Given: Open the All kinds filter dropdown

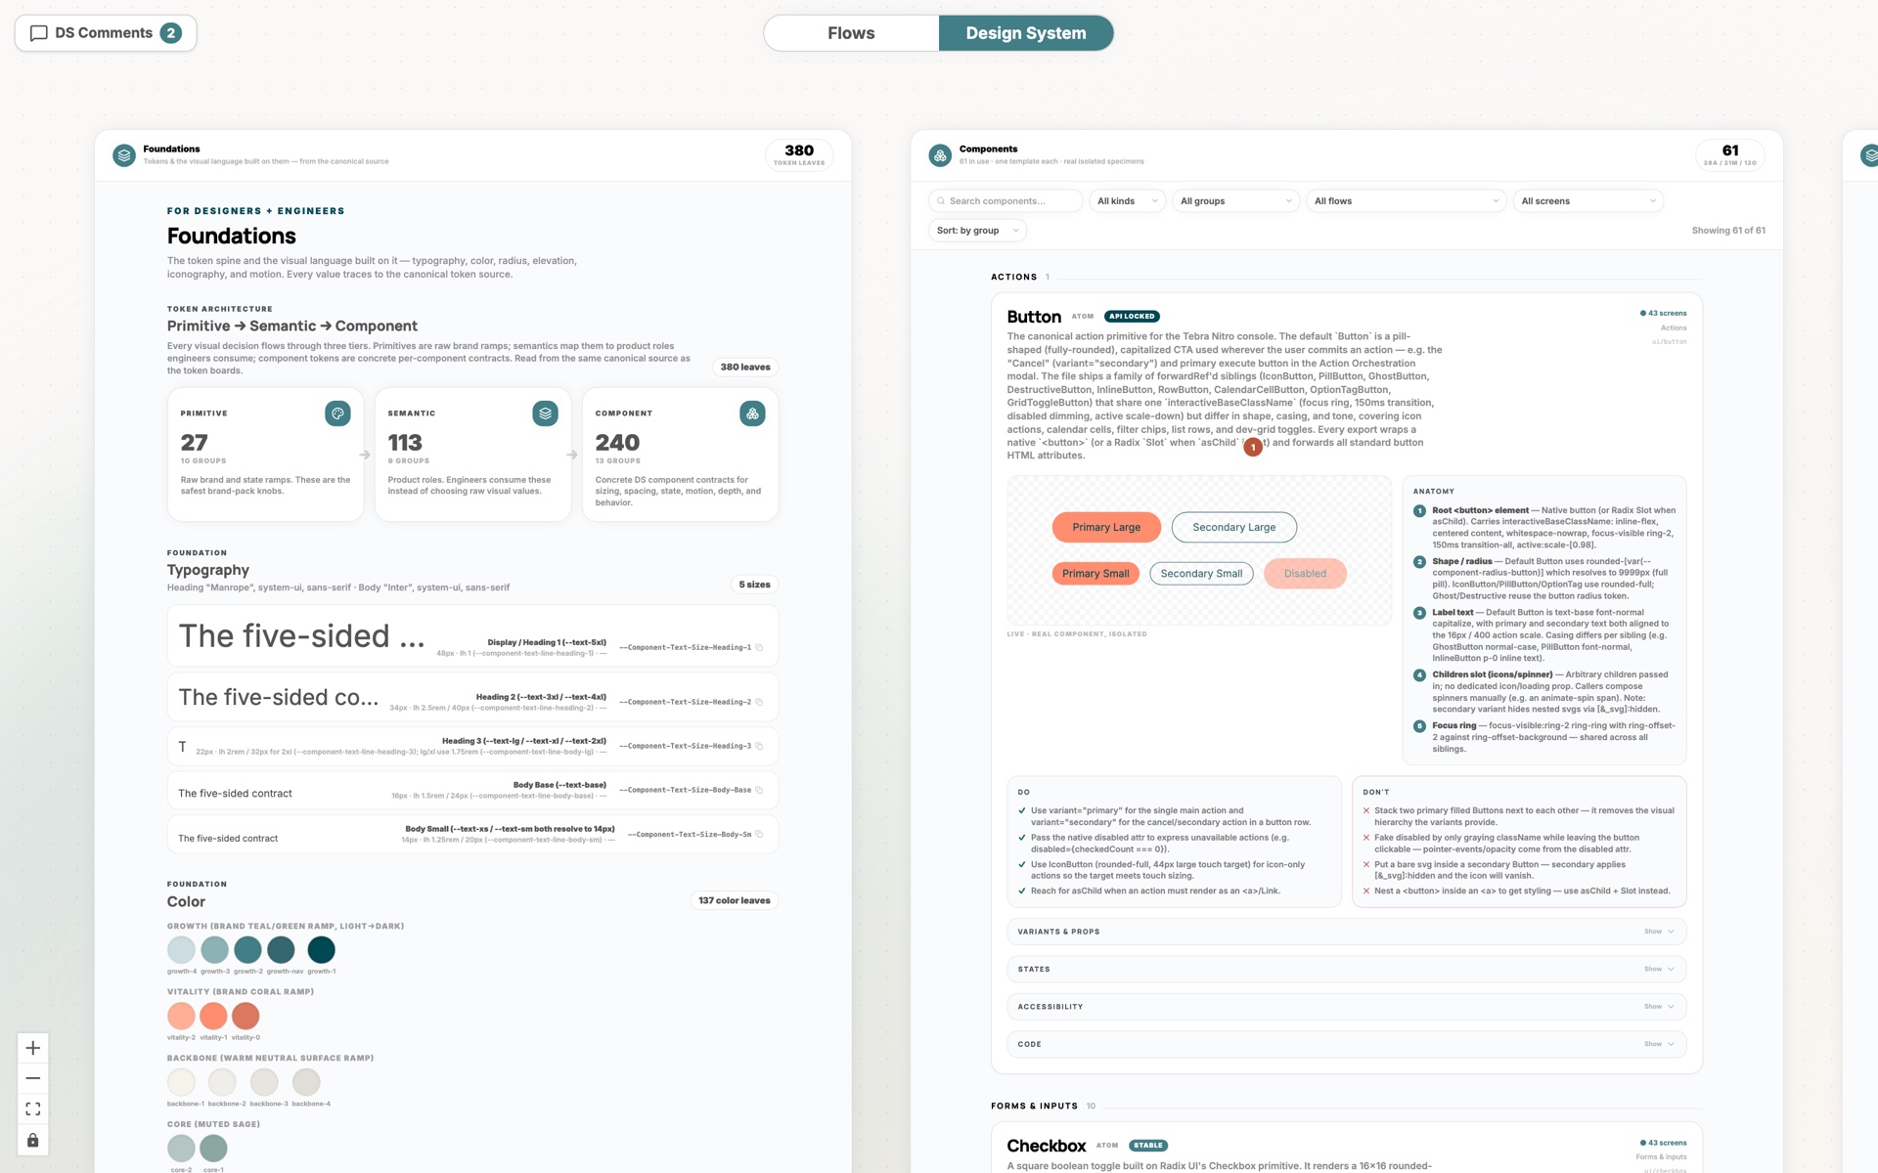Looking at the screenshot, I should click(x=1127, y=201).
